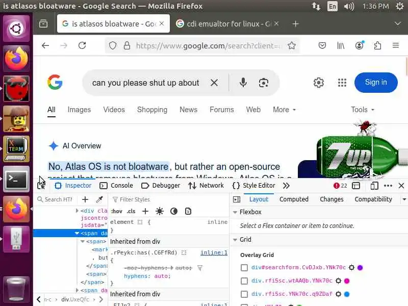Activate the element picker tool in DevTools
The height and width of the screenshot is (306, 408).
41,186
